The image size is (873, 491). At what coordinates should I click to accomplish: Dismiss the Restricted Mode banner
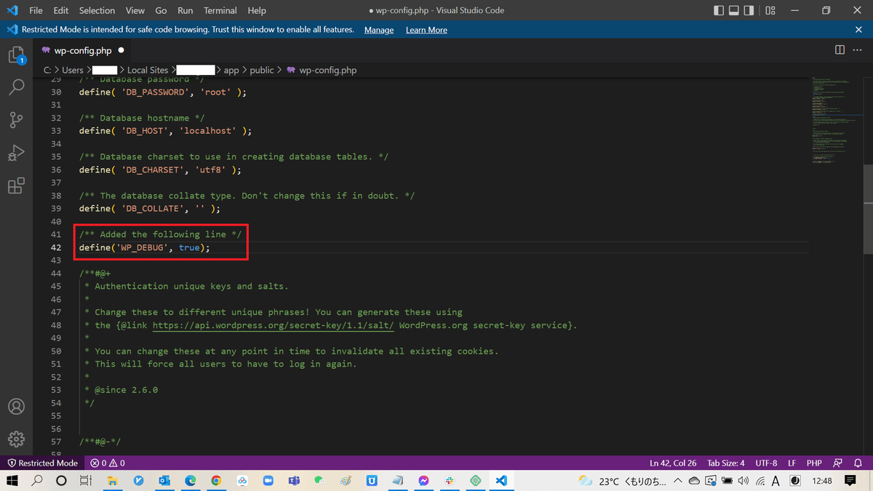pos(858,30)
